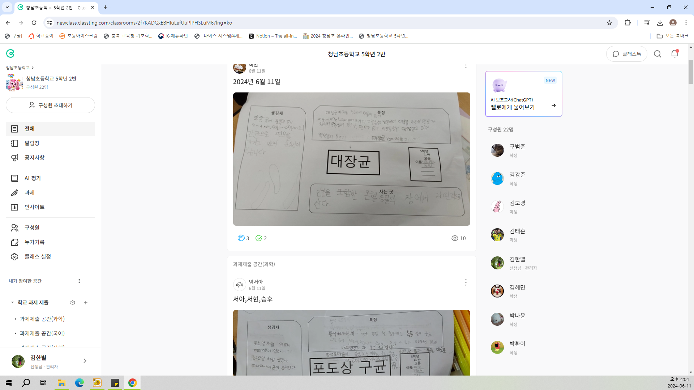Ask 젤로 AI assistant card

click(524, 94)
